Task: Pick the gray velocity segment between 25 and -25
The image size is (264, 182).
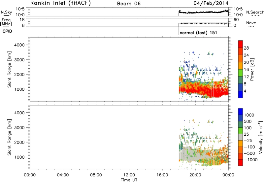Action: point(241,137)
